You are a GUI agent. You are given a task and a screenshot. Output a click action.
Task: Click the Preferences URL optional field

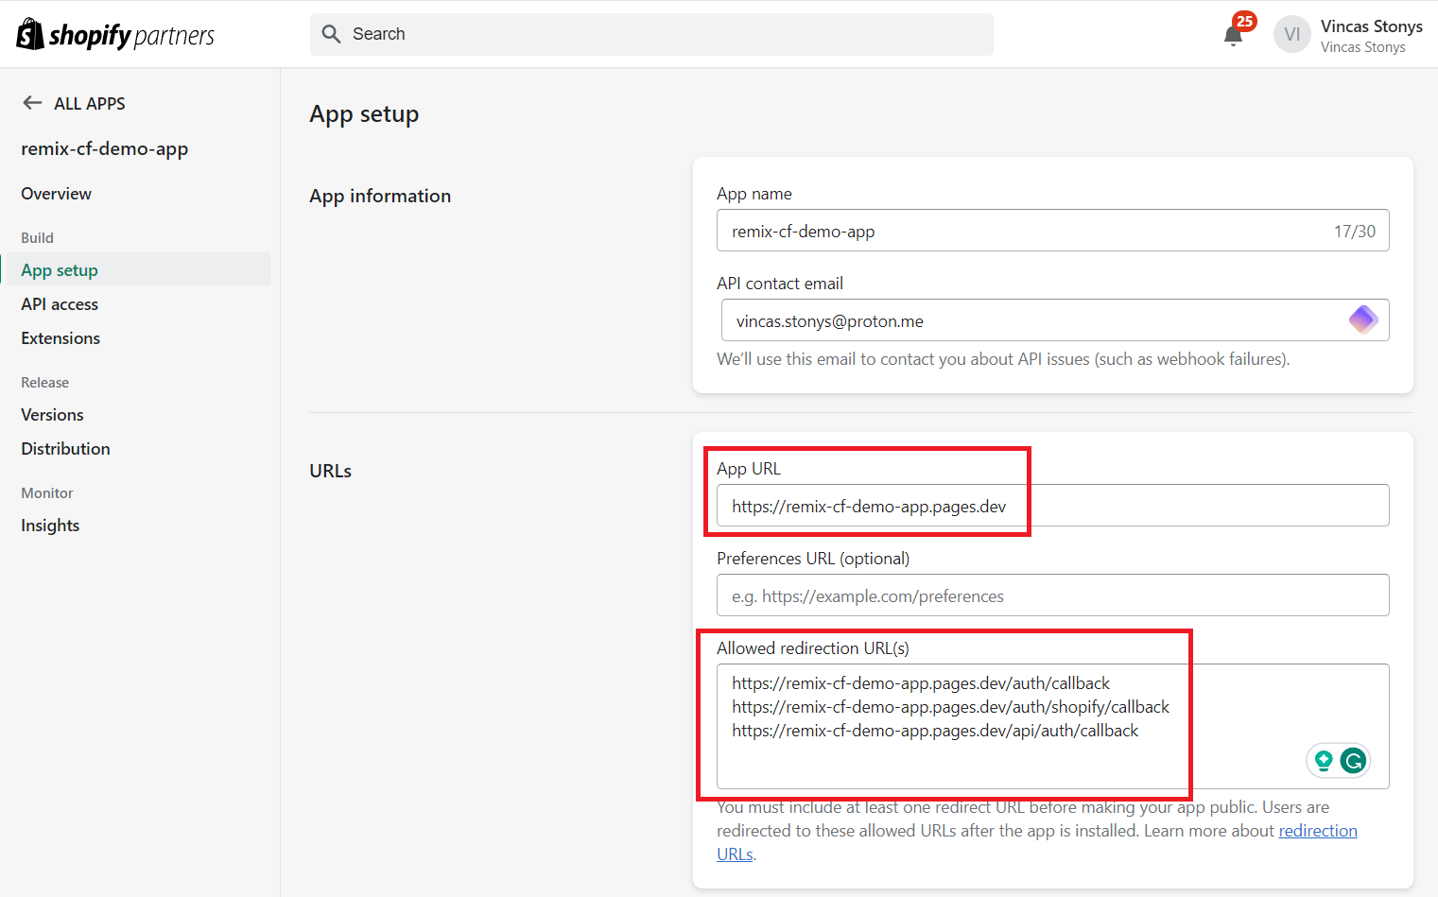coord(1052,595)
